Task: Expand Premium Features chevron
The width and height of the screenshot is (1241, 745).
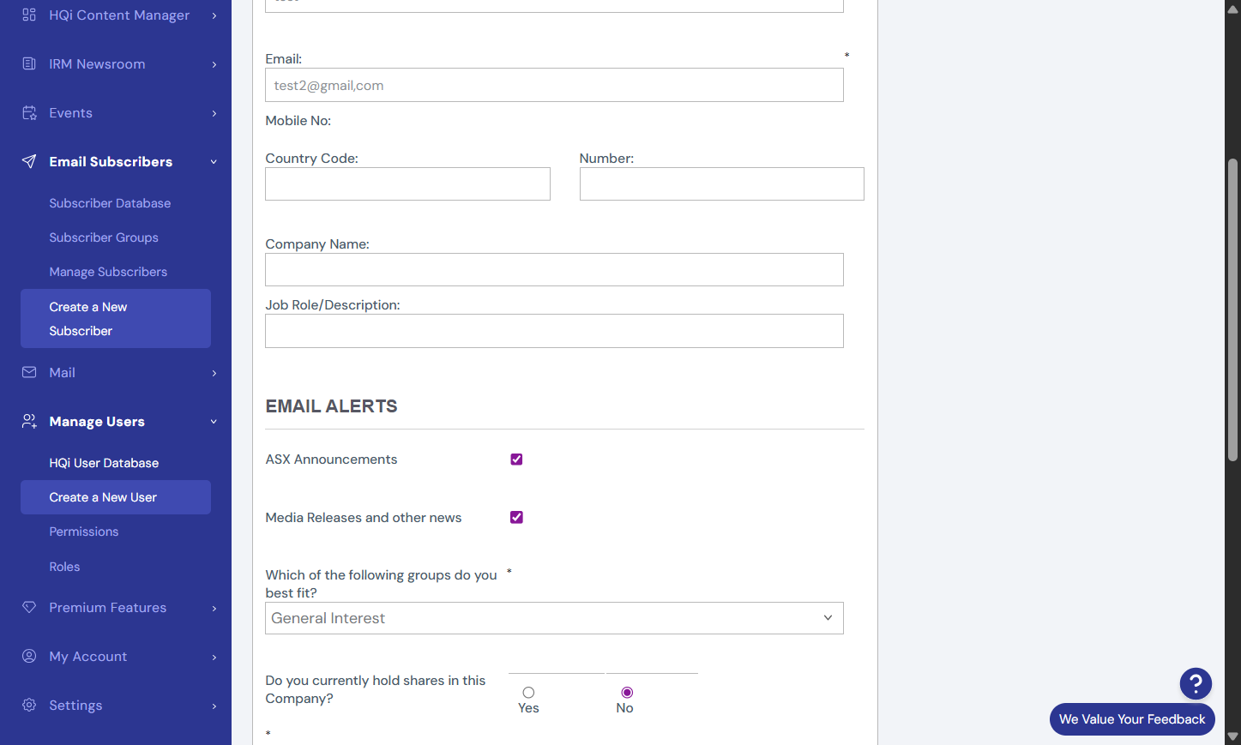Action: click(214, 608)
